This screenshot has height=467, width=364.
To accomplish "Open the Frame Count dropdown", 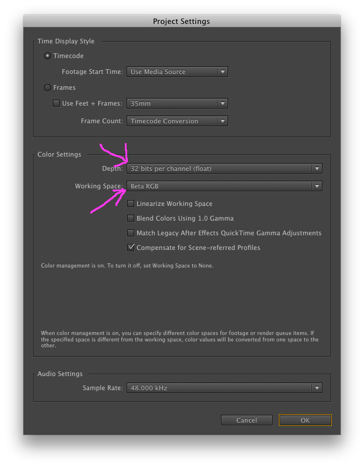I will [x=177, y=121].
